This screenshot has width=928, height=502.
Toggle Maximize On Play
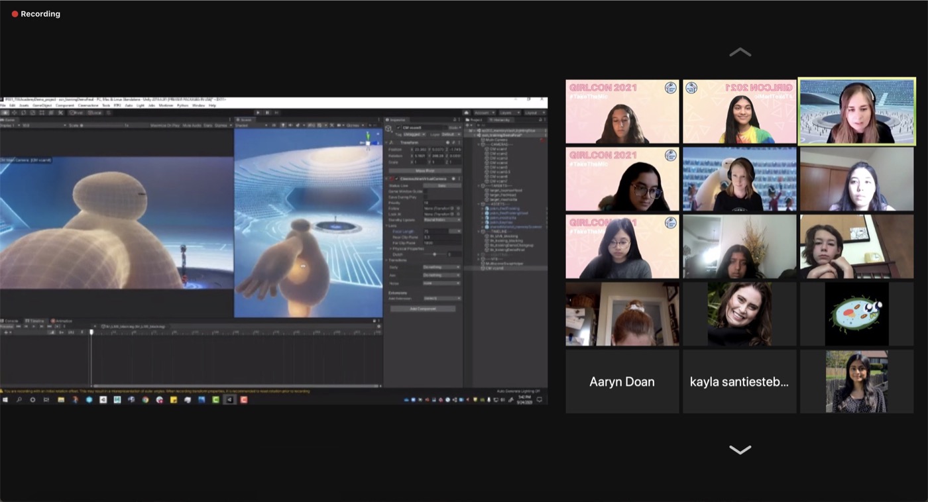166,125
